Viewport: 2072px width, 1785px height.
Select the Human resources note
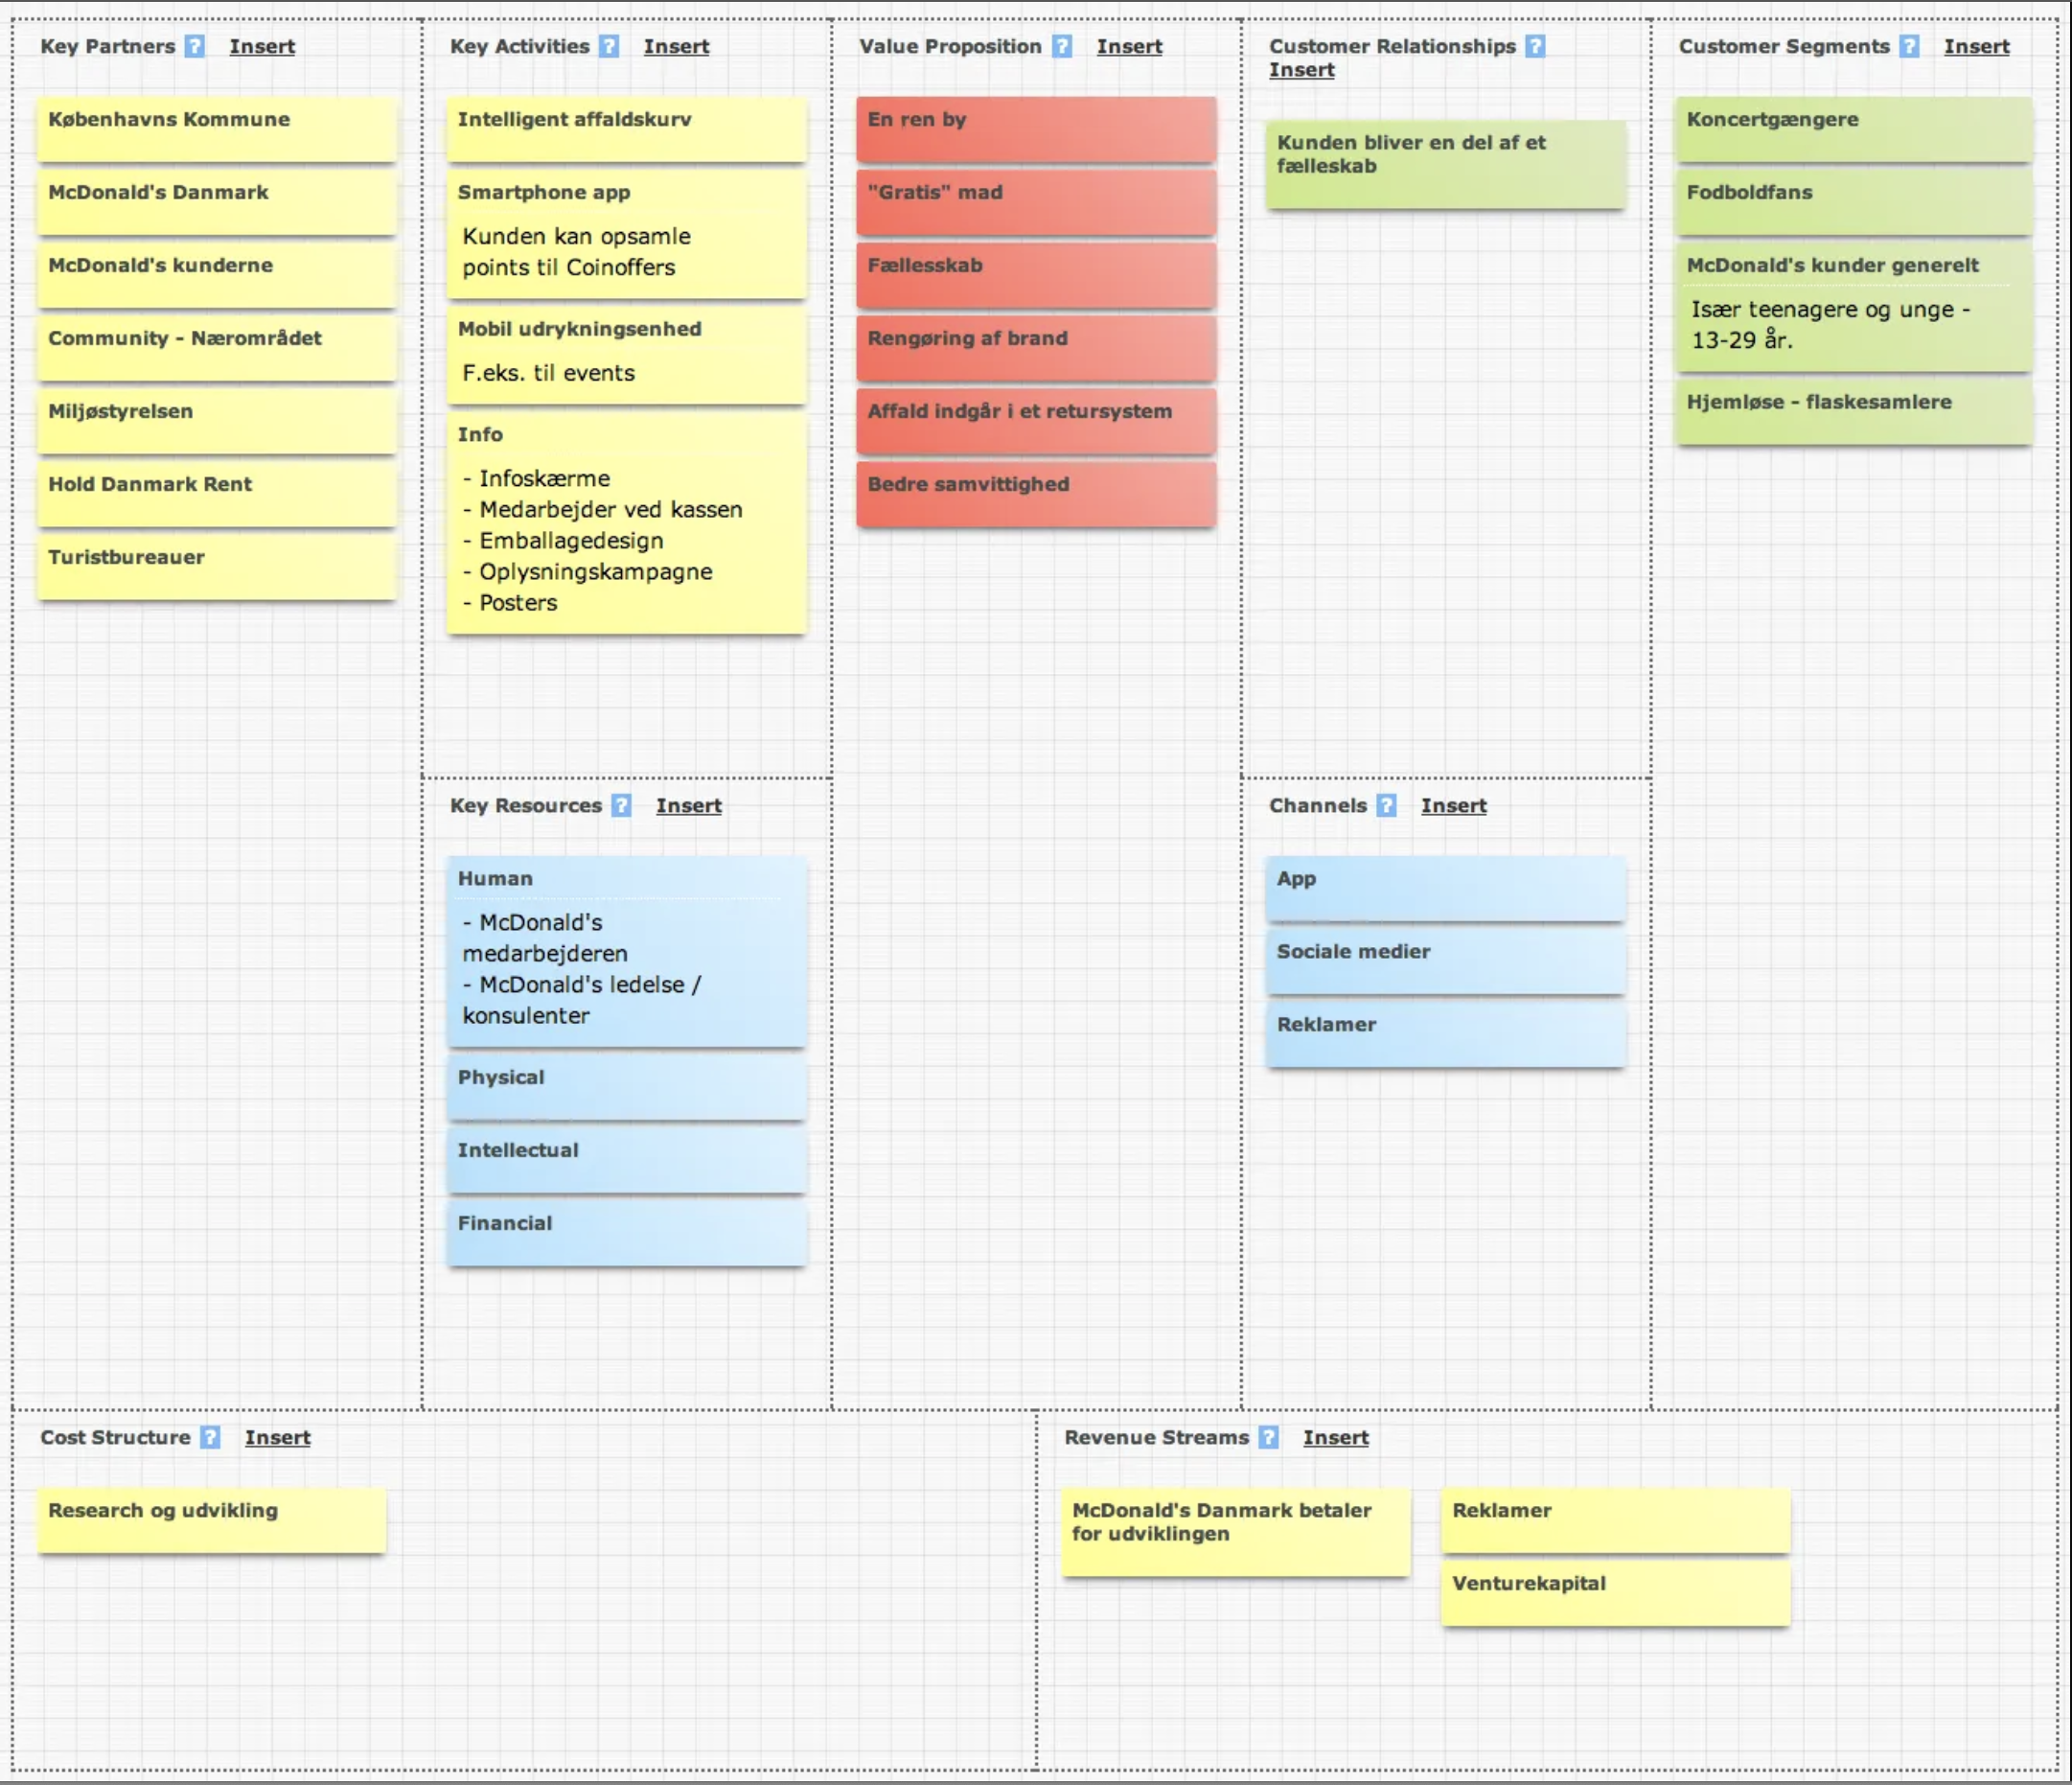click(x=627, y=952)
